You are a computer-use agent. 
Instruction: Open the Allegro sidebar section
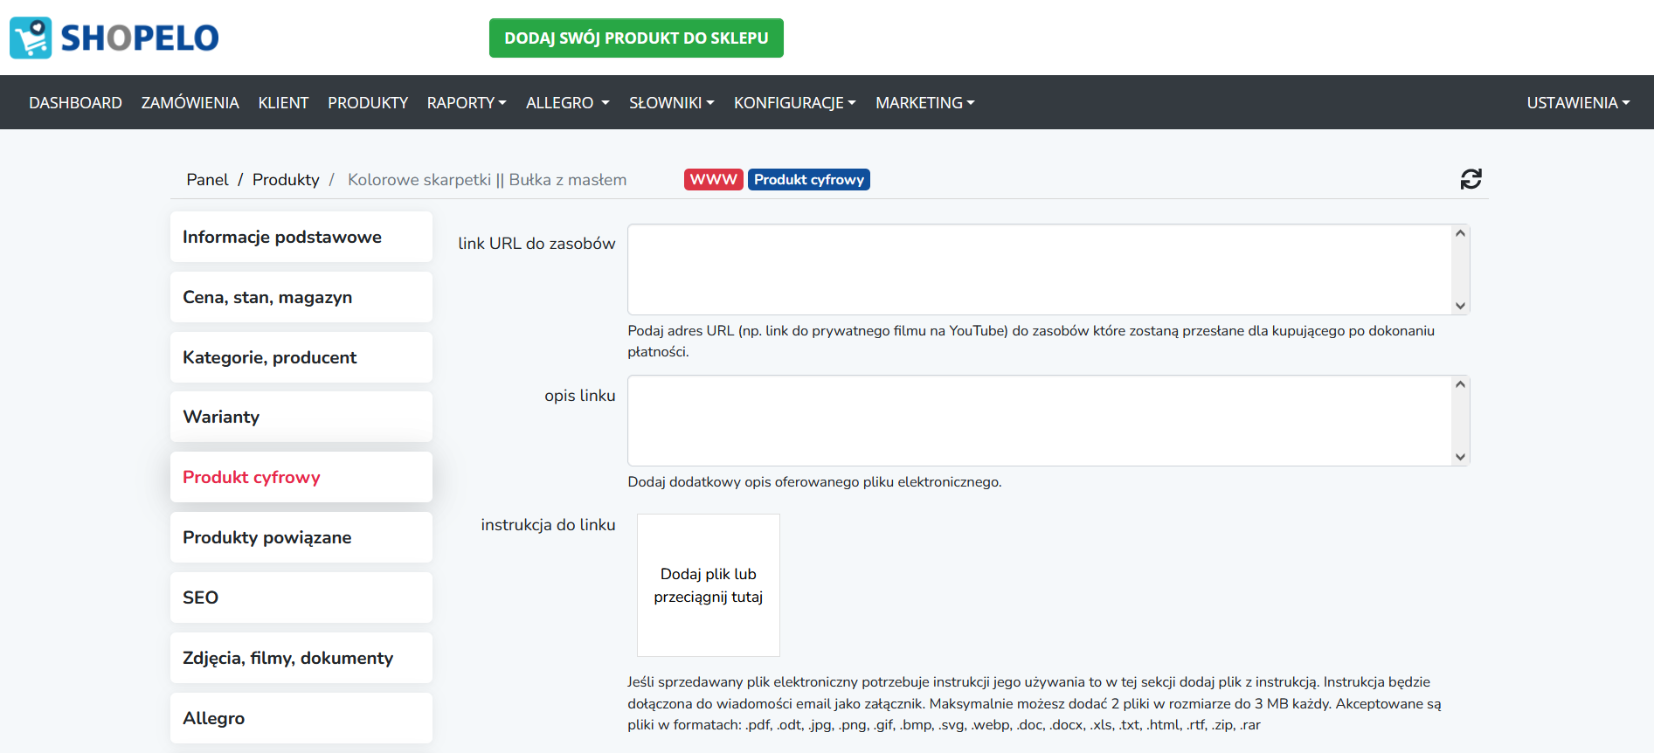(301, 718)
